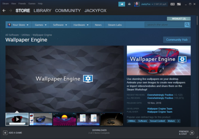Image resolution: width=199 pixels, height=139 pixels.
Task: Open Friends & Chat plus icon
Action: [192, 133]
